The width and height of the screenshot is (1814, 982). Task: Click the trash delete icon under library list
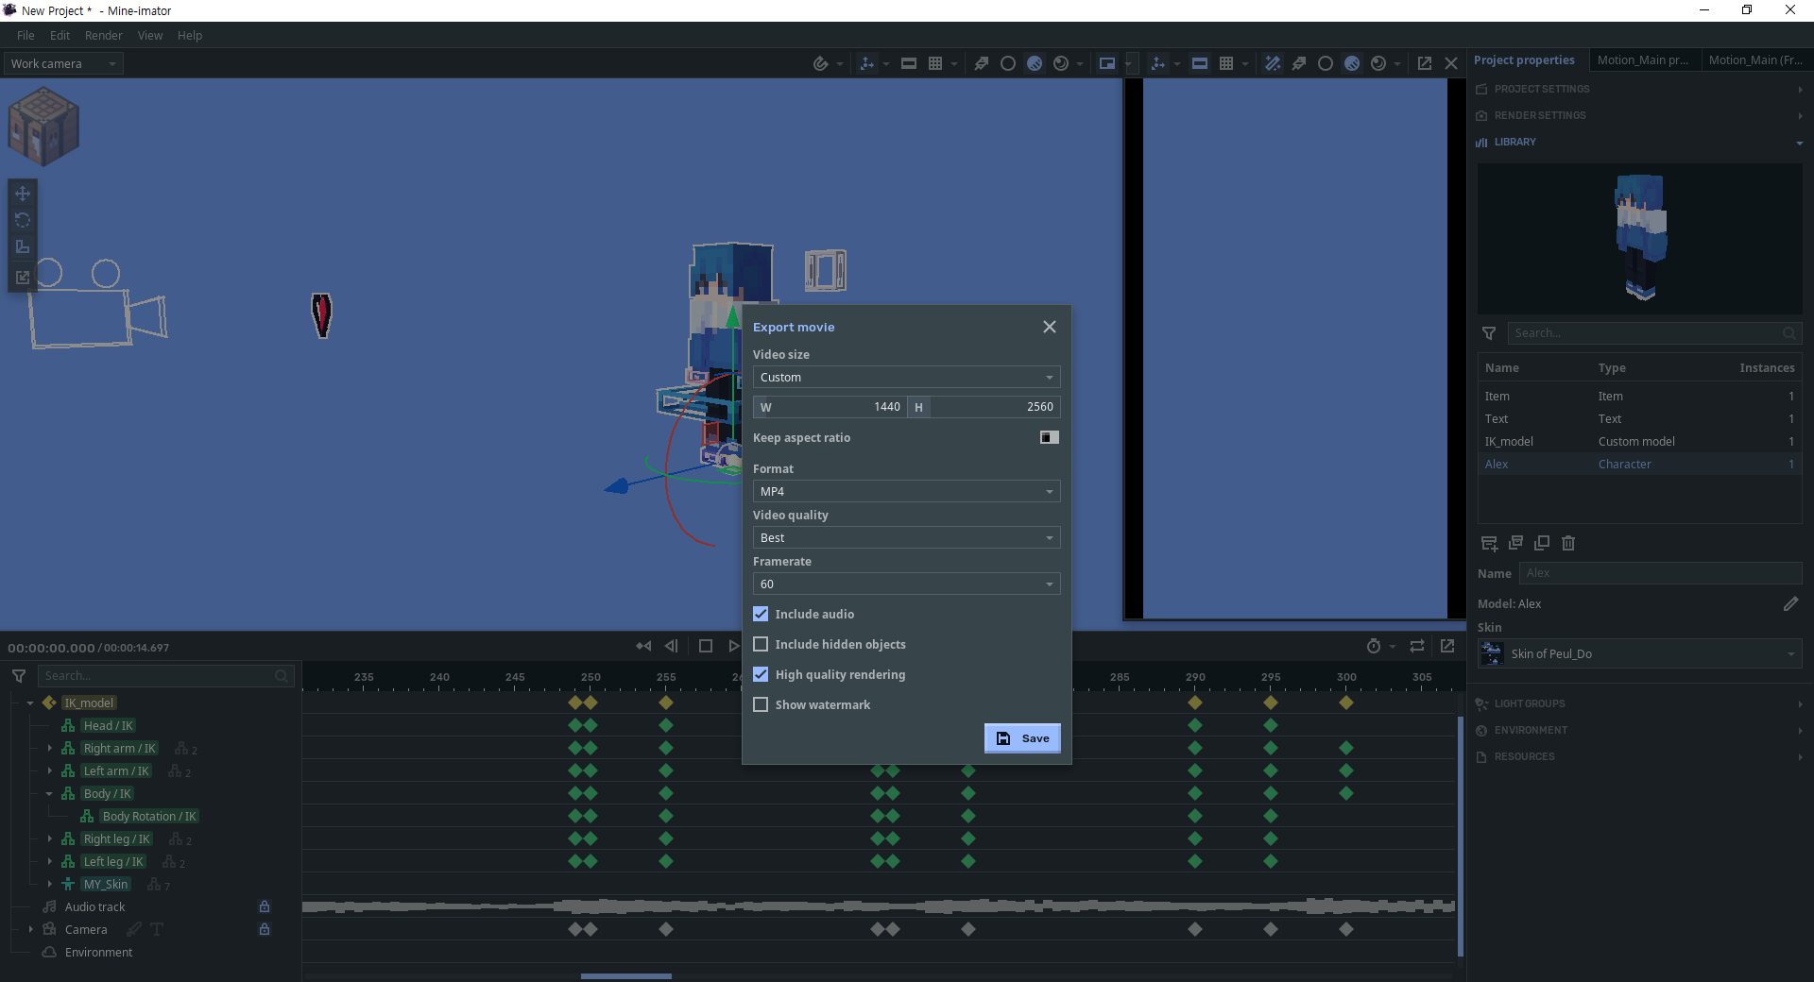click(x=1568, y=543)
